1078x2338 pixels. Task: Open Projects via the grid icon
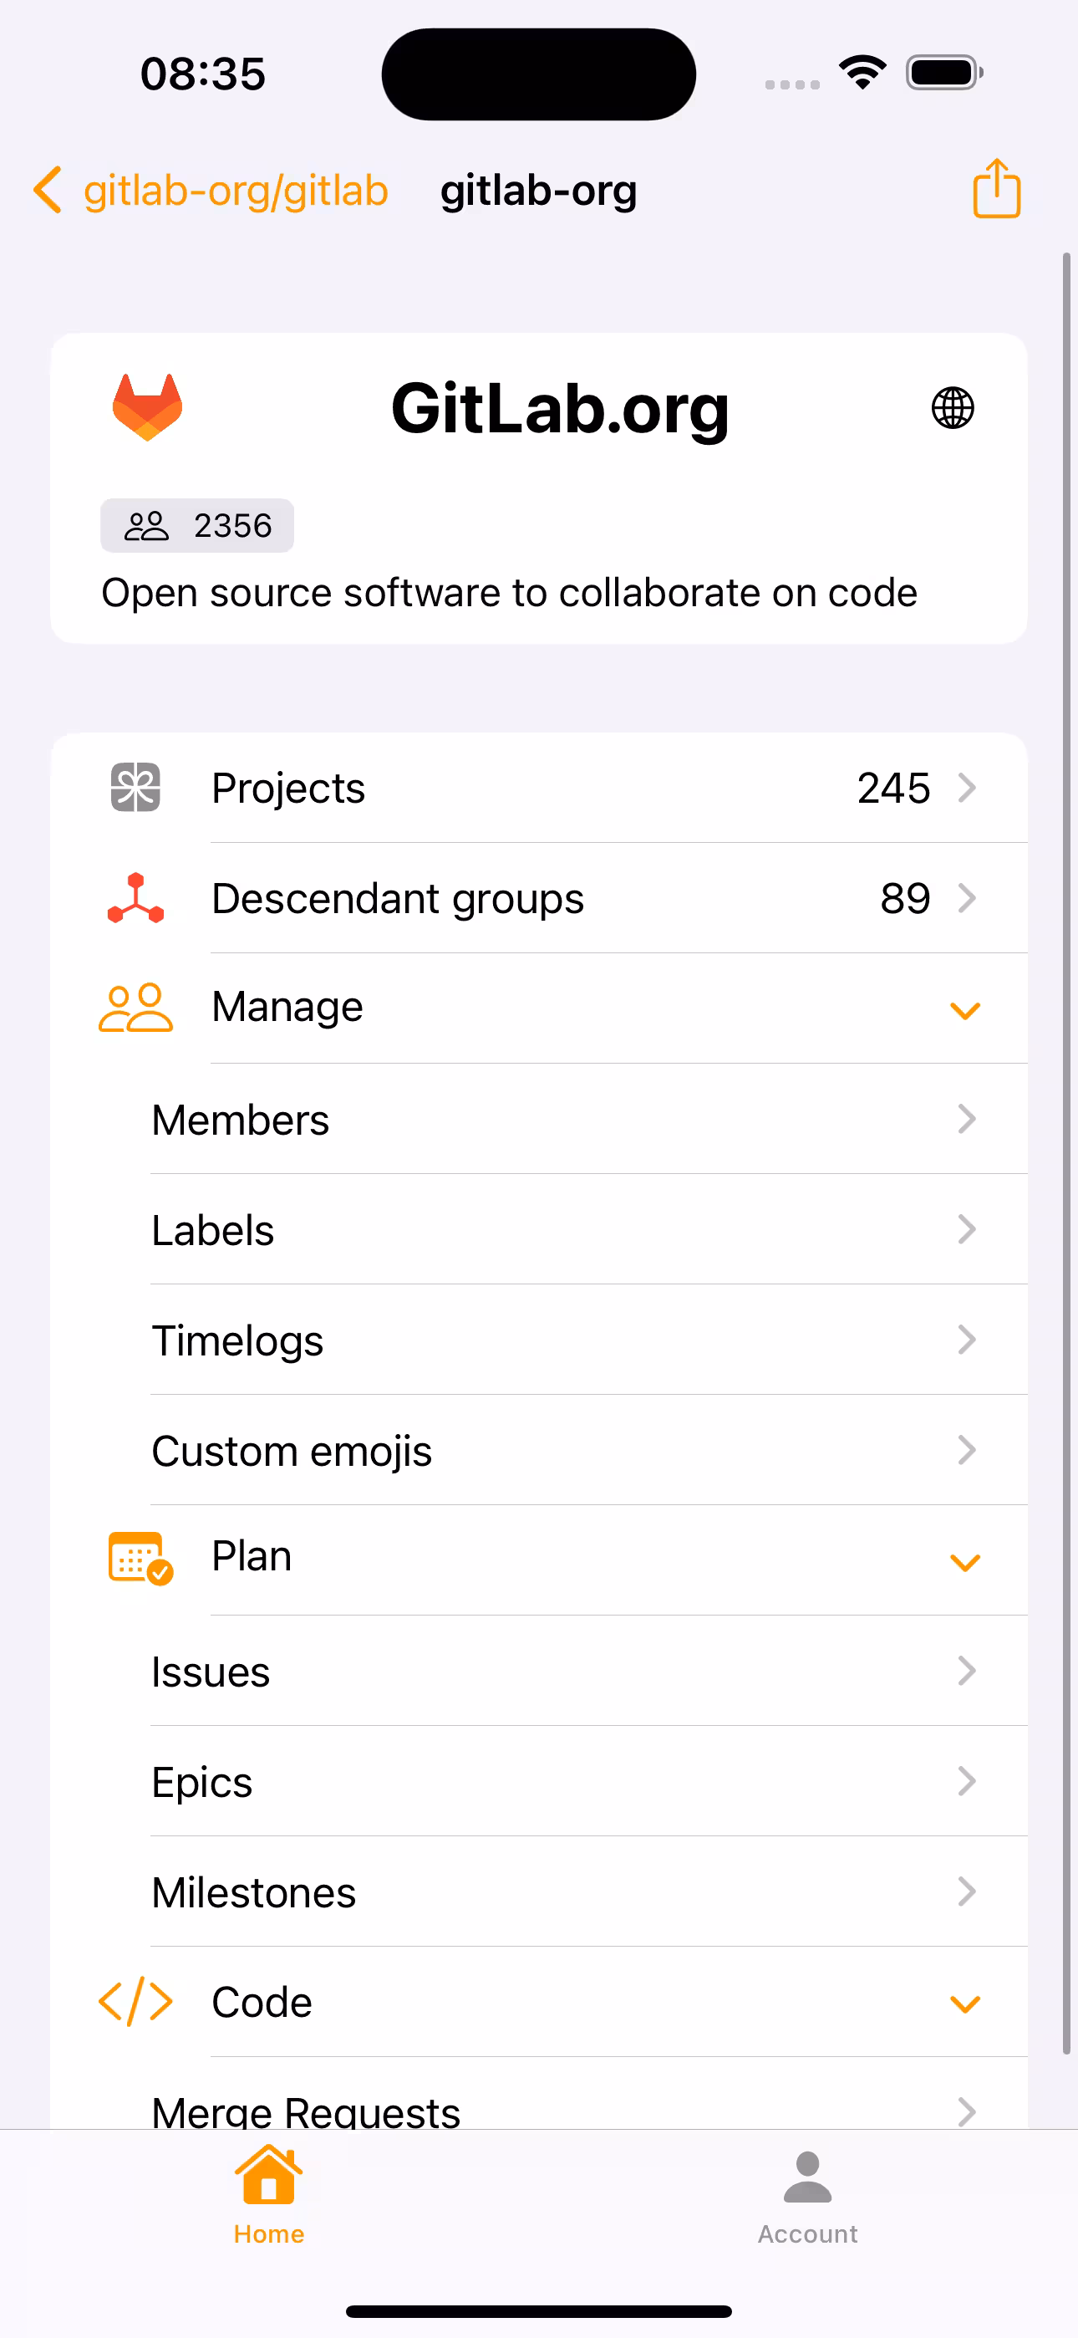tap(135, 787)
